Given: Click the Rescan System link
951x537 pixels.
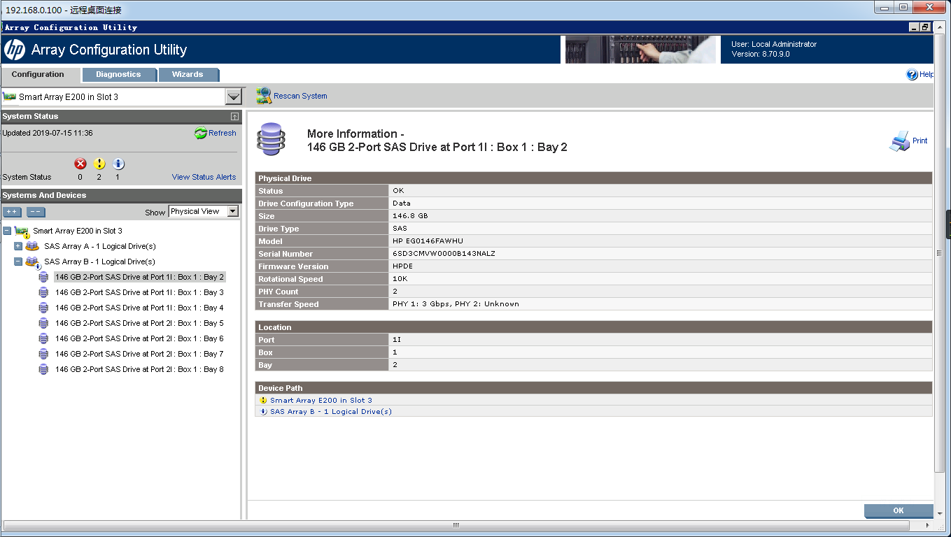Looking at the screenshot, I should tap(300, 96).
